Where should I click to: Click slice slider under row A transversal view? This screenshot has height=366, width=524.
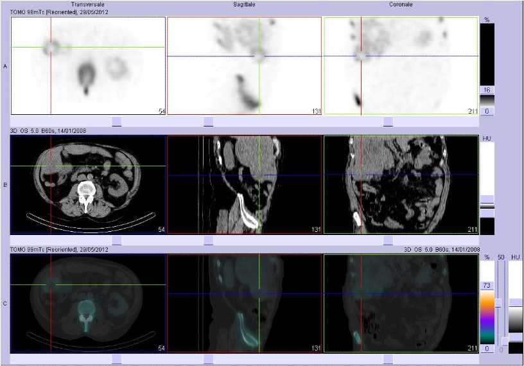tap(117, 121)
